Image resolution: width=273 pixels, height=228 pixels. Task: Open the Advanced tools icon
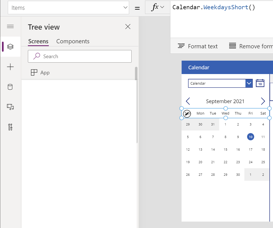(x=10, y=127)
